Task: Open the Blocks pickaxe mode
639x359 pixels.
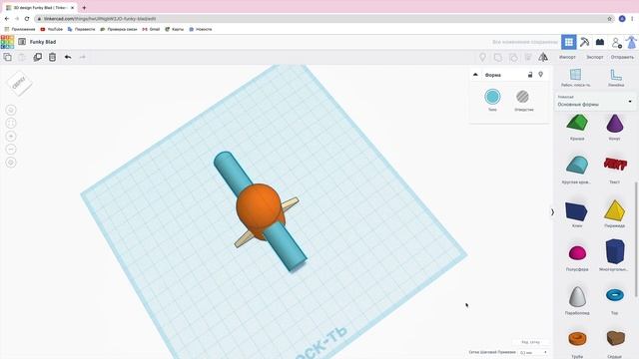Action: (584, 42)
